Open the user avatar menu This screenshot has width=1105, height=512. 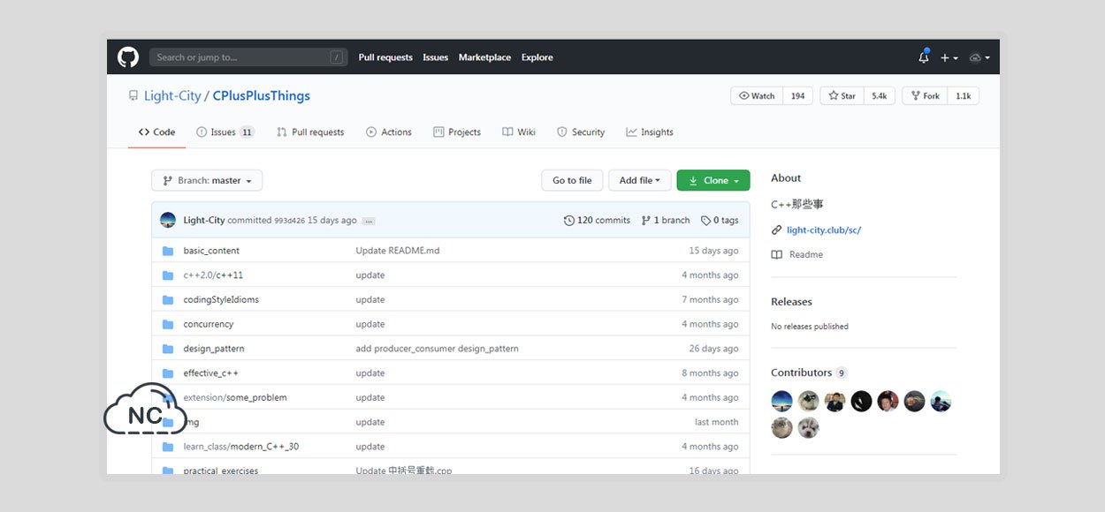pyautogui.click(x=979, y=57)
